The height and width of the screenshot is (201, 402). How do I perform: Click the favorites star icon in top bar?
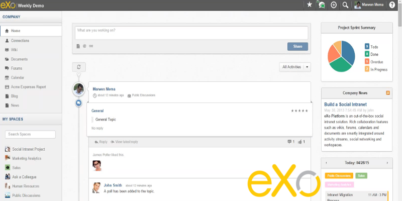309,5
